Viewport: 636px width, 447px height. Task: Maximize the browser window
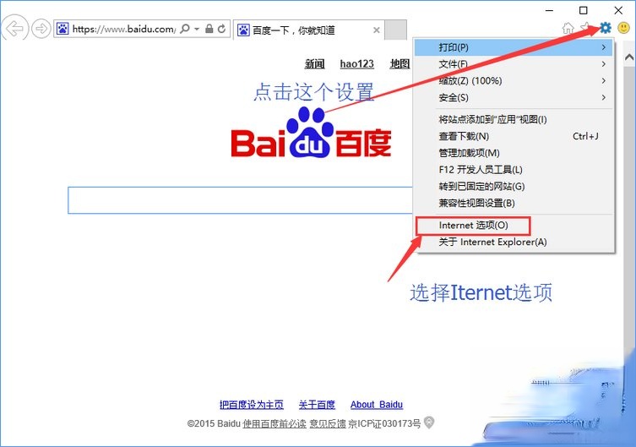point(584,10)
